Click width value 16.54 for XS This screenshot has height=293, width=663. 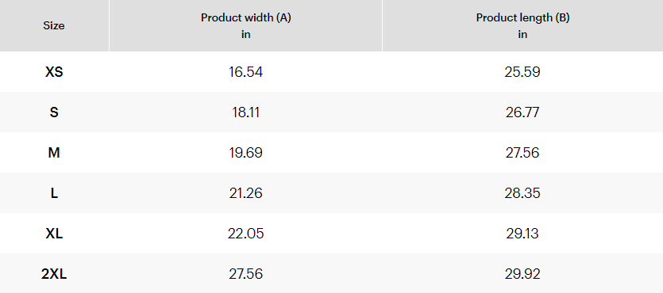point(245,72)
